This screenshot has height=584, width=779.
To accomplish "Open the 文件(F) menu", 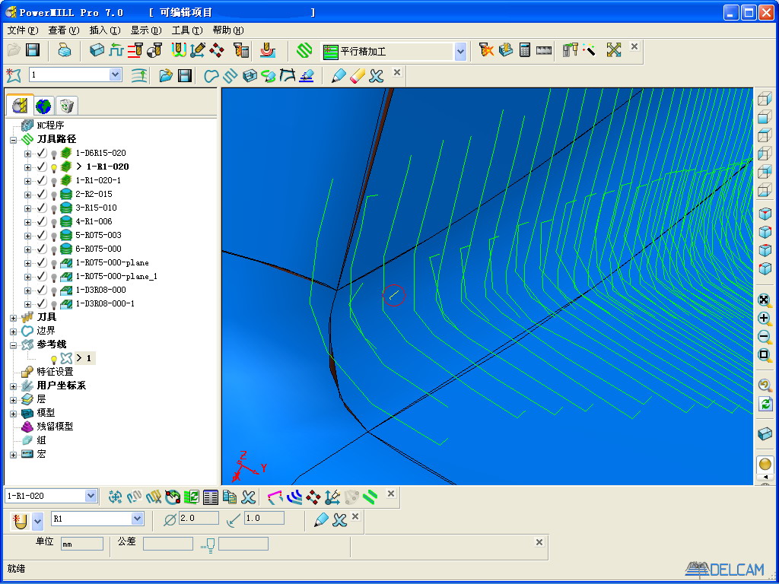I will [x=23, y=30].
